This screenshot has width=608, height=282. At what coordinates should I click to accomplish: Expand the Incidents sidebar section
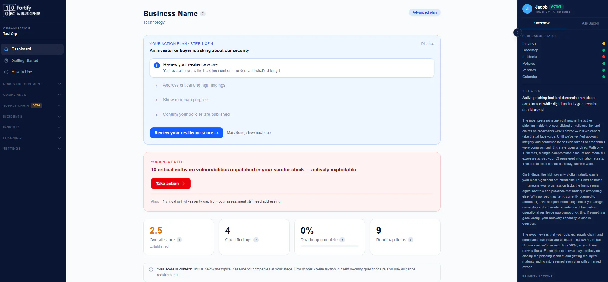[x=32, y=117]
